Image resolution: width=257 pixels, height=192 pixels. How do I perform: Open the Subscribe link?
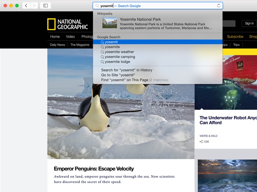tap(235, 37)
